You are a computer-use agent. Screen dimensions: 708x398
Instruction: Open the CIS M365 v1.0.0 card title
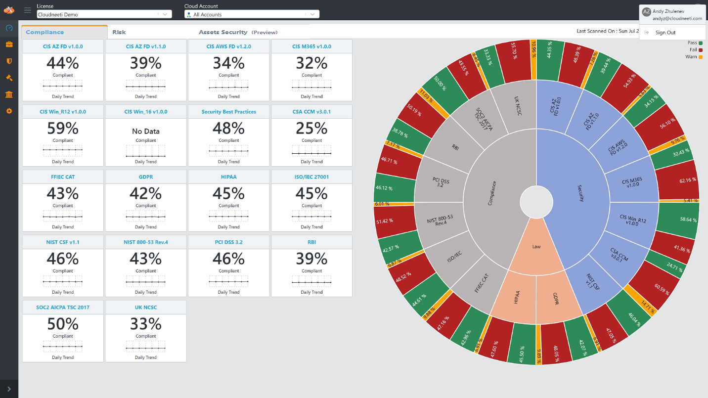click(311, 46)
